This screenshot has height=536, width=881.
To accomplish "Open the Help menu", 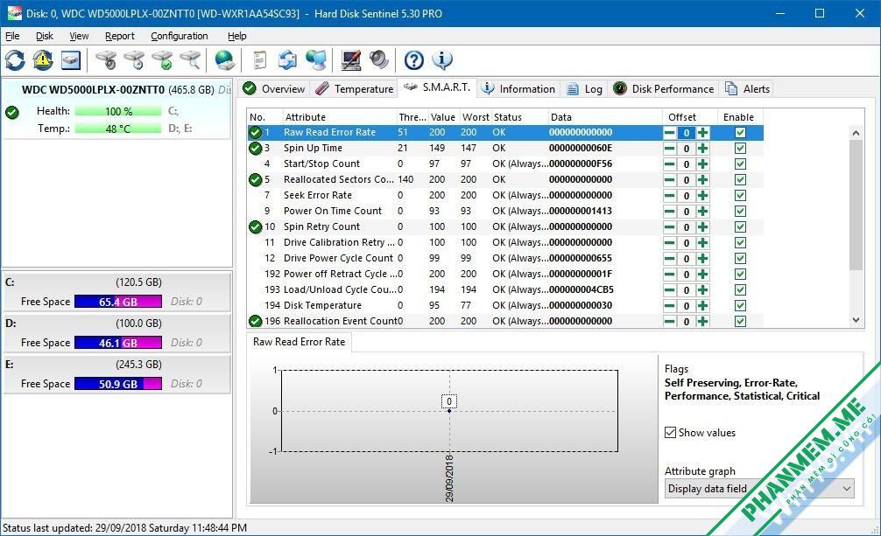I will (237, 36).
